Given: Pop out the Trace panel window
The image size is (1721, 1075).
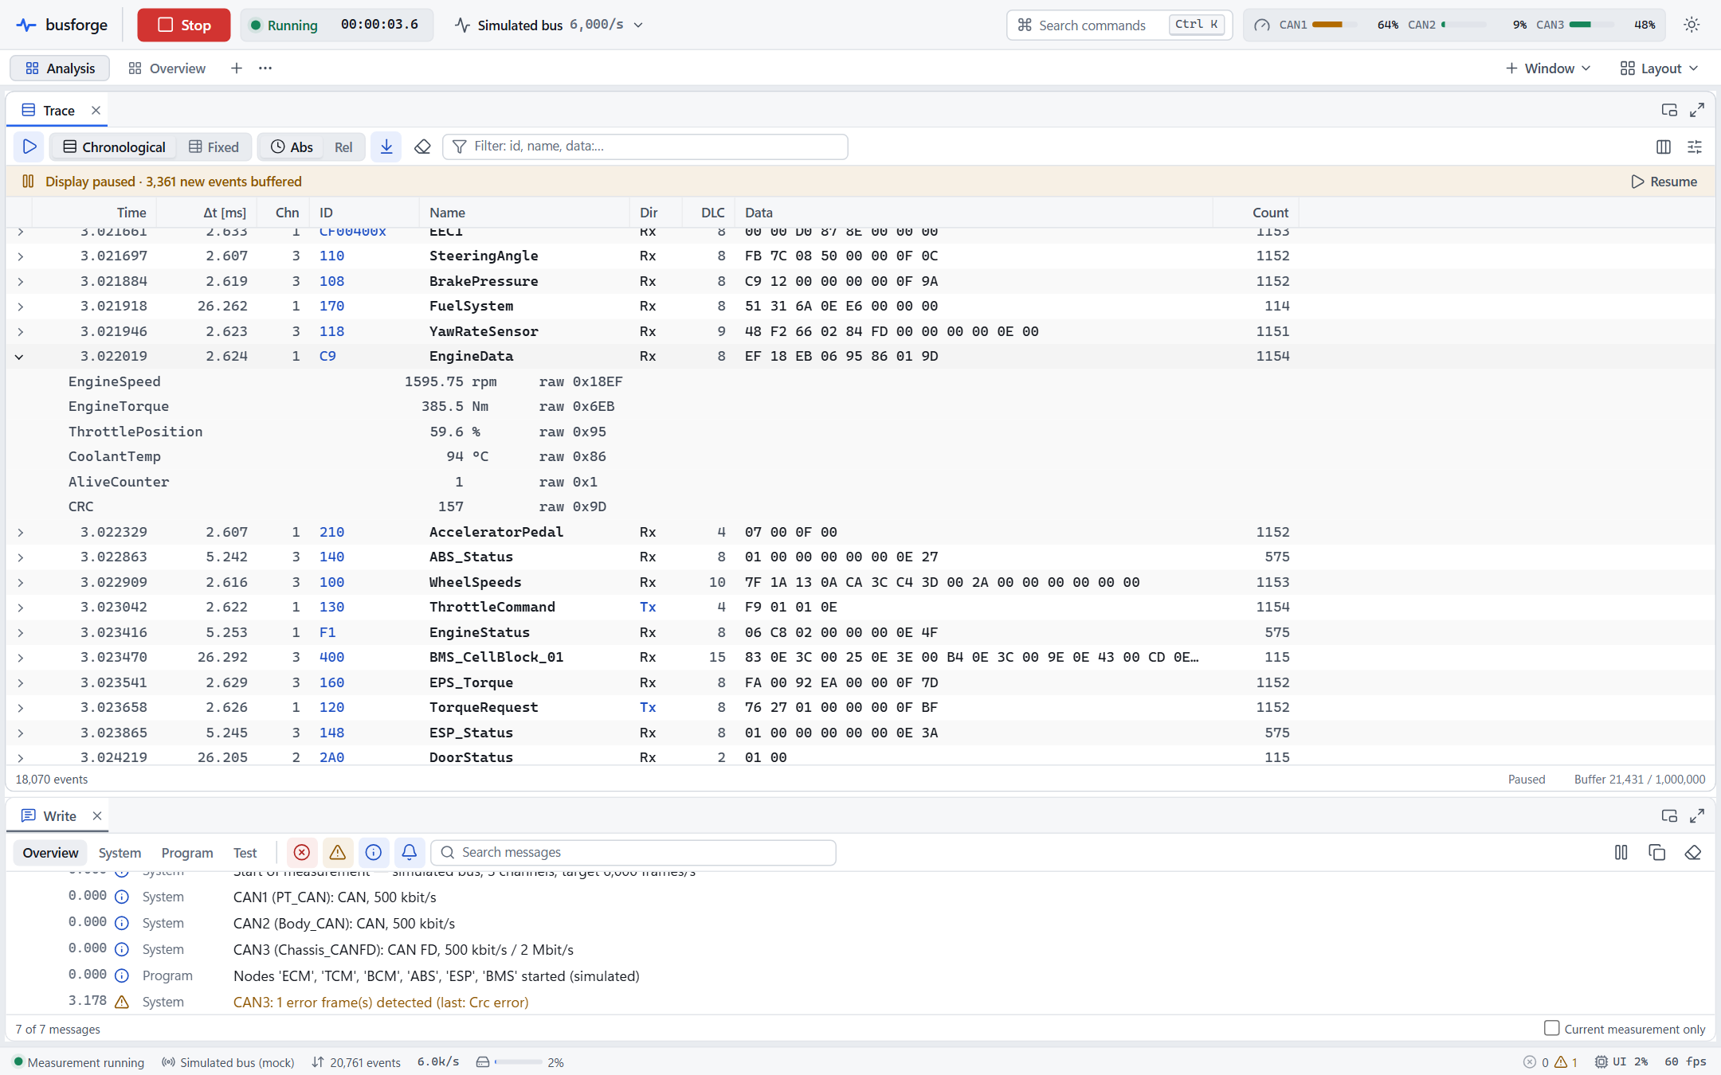Looking at the screenshot, I should coord(1669,110).
